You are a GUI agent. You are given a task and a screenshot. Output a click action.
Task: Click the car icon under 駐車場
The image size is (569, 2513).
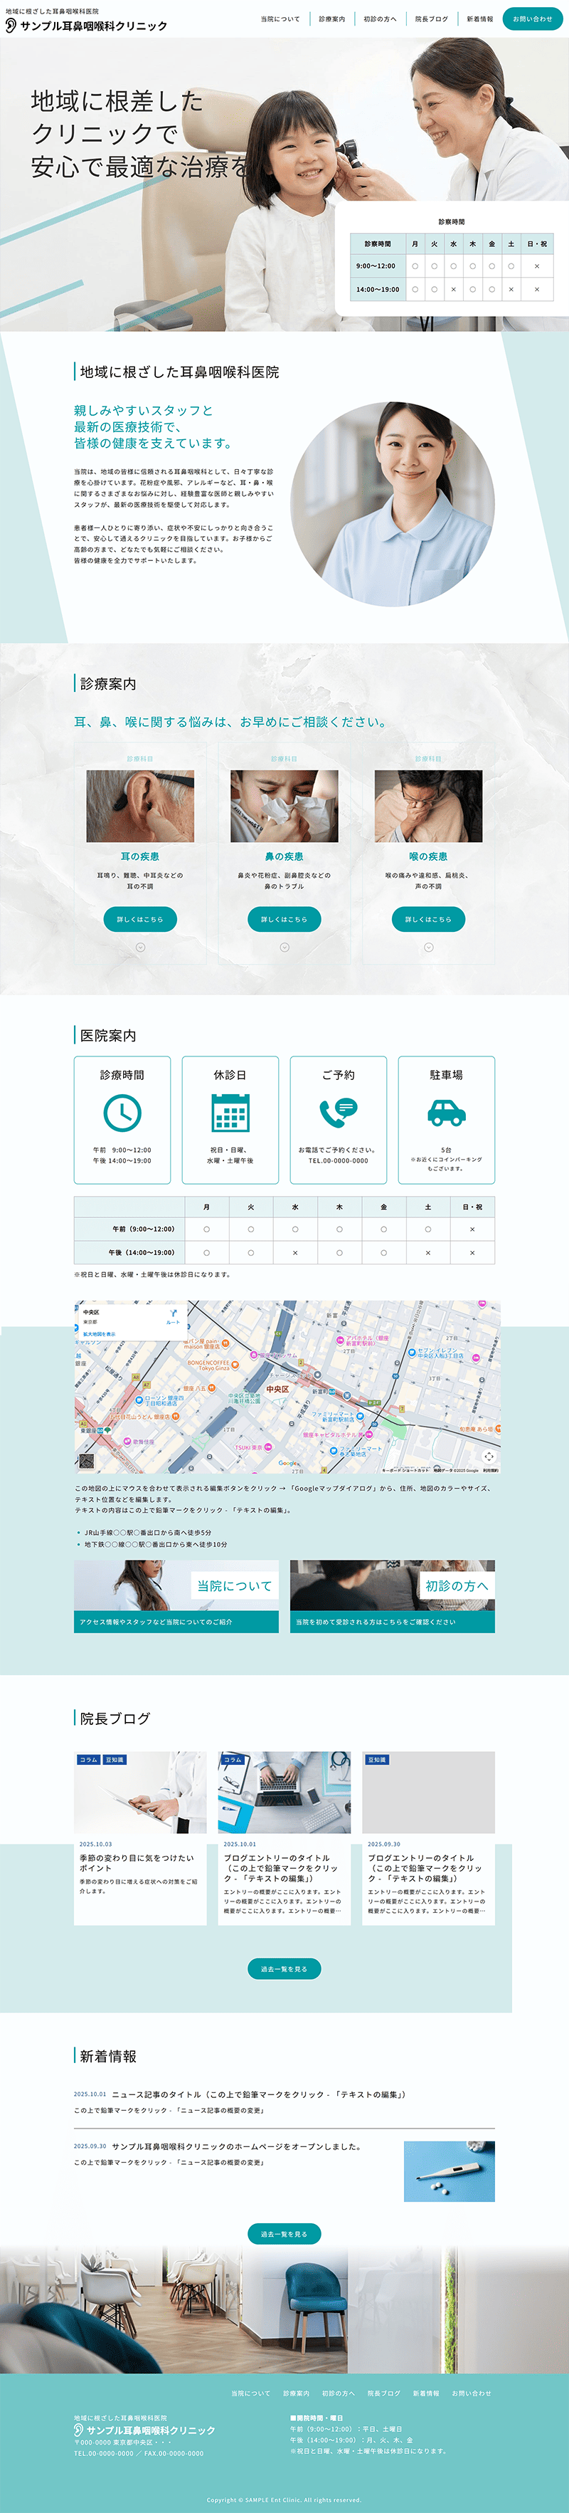446,1112
